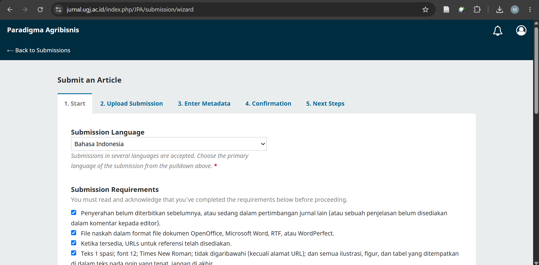The height and width of the screenshot is (265, 539).
Task: Click the browser back arrow icon
Action: (10, 10)
